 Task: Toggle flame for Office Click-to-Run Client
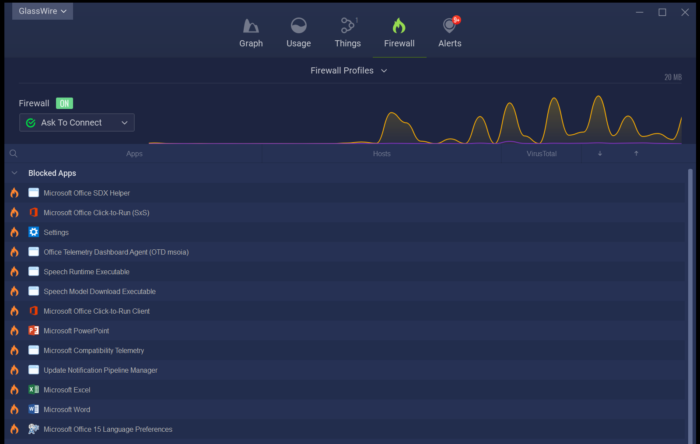(14, 311)
